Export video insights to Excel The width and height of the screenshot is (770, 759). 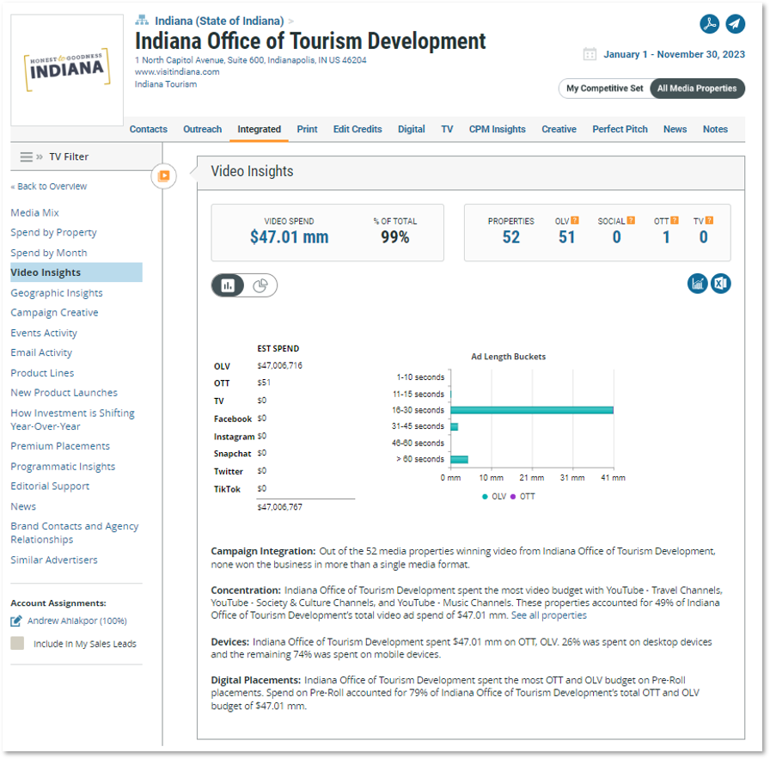(720, 284)
